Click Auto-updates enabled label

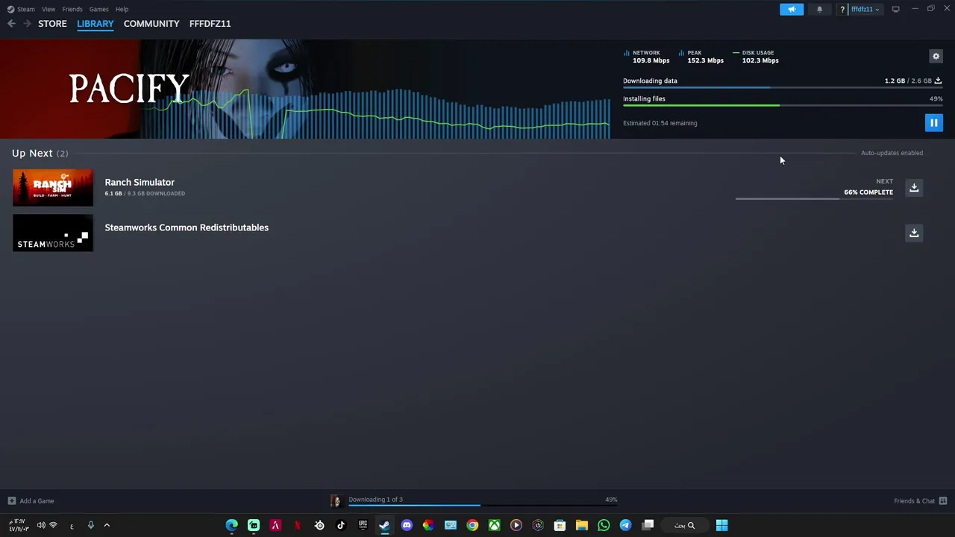click(892, 153)
